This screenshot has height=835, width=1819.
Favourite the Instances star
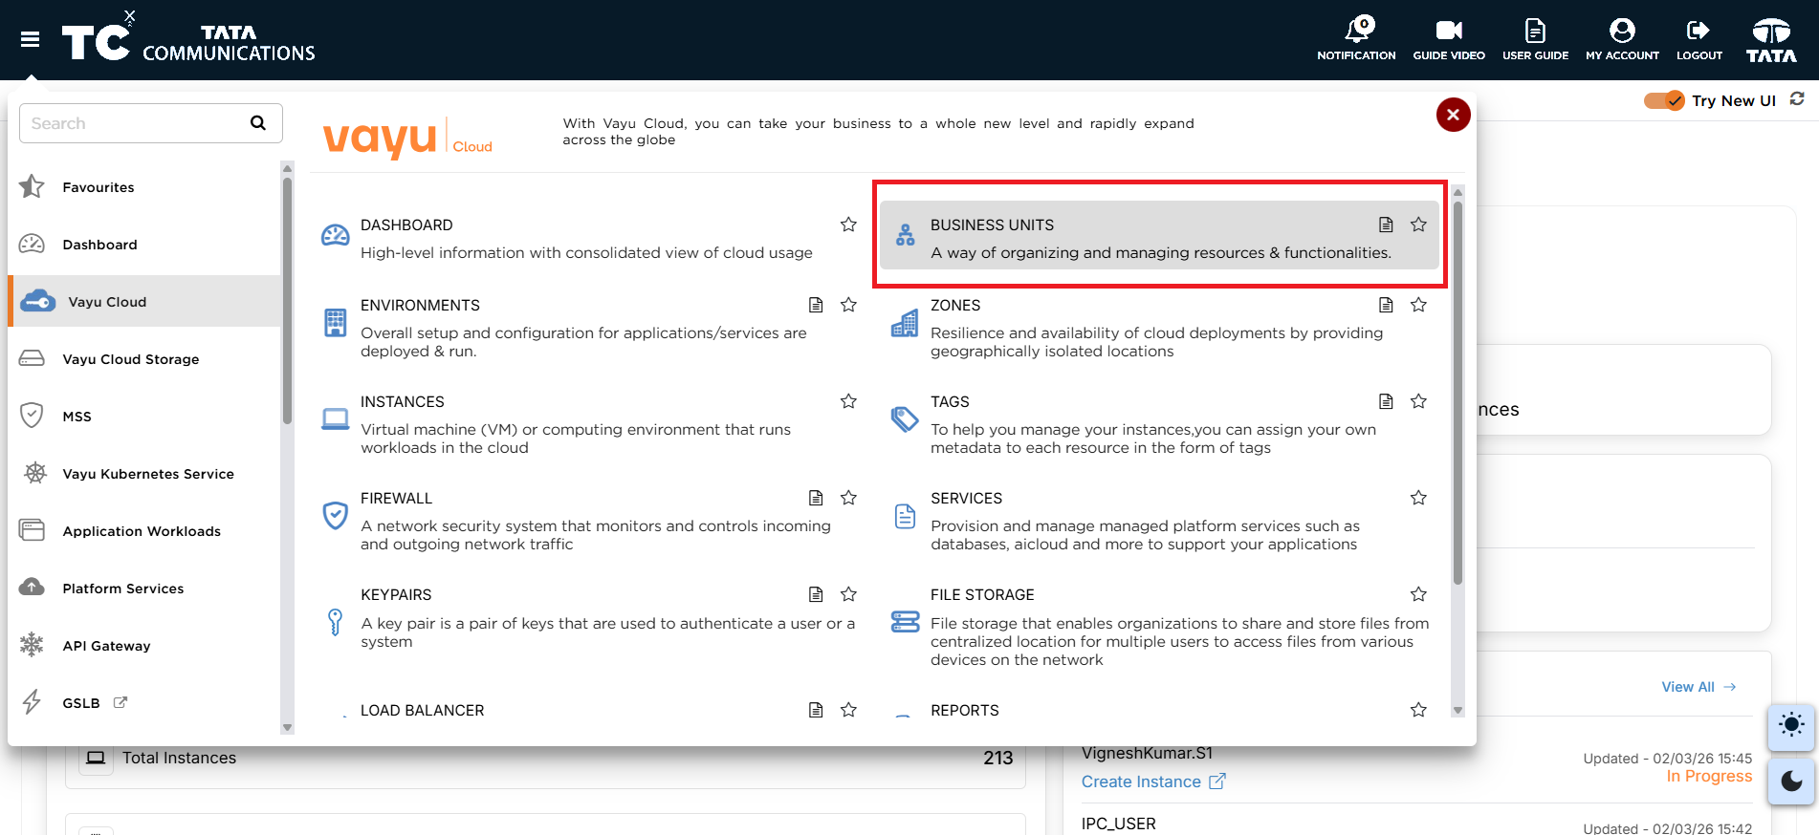click(848, 401)
